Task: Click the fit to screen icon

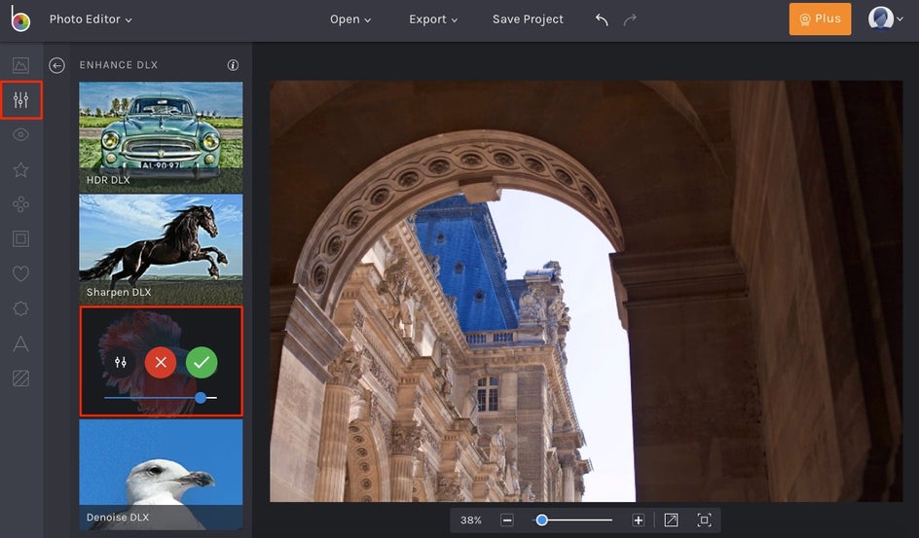Action: 671,520
